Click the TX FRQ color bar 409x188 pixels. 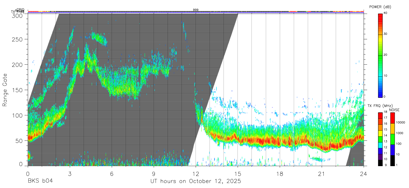coord(380,139)
